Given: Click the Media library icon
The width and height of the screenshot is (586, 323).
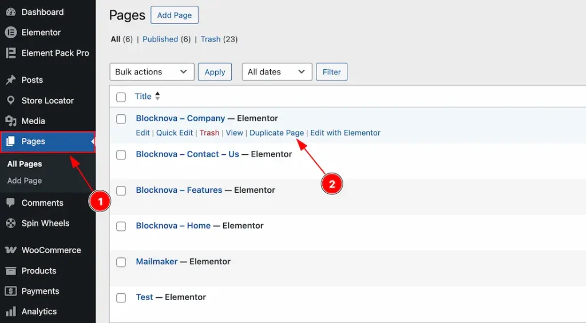Looking at the screenshot, I should pyautogui.click(x=10, y=121).
